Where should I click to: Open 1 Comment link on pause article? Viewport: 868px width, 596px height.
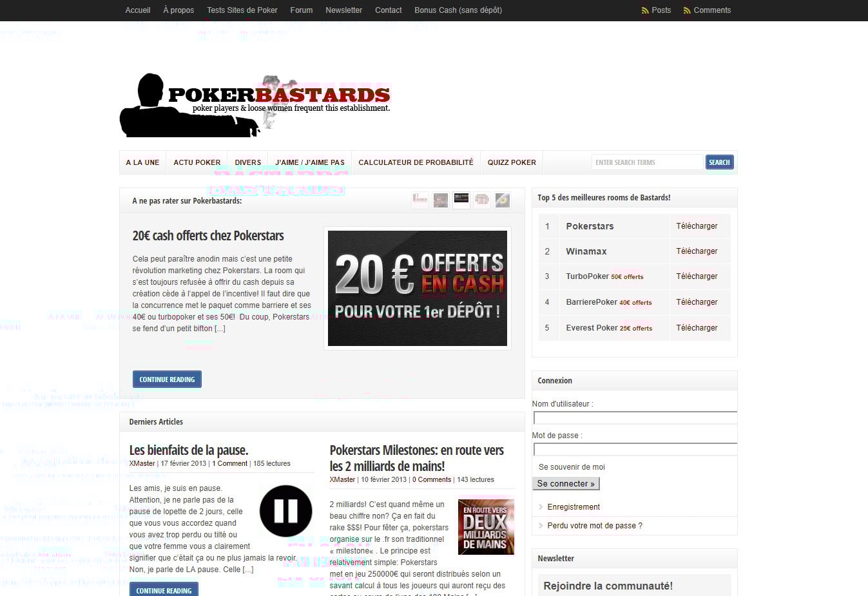[230, 463]
